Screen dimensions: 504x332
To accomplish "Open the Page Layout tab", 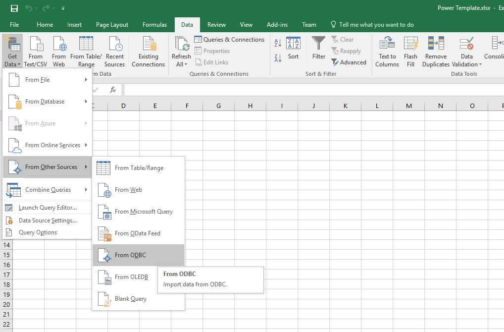I will pyautogui.click(x=112, y=25).
